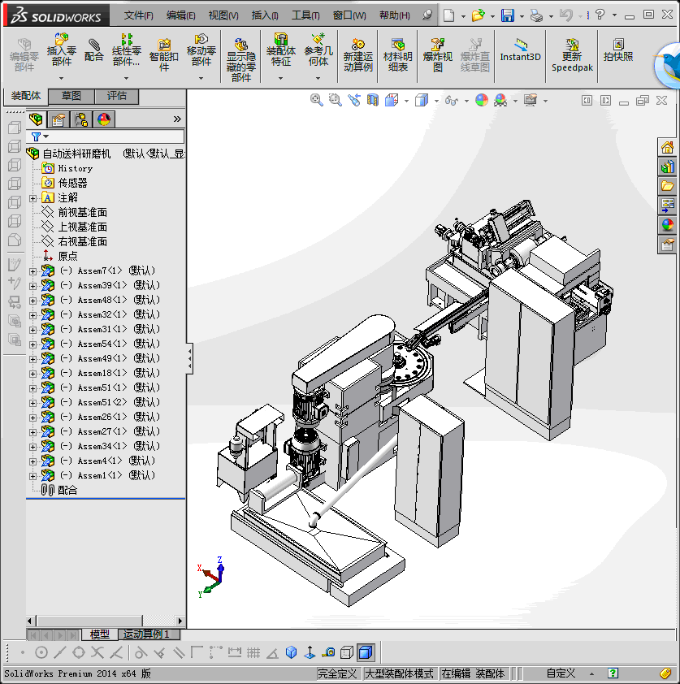Click Zoom to Fit magnifier icon
This screenshot has height=684, width=680.
[317, 100]
